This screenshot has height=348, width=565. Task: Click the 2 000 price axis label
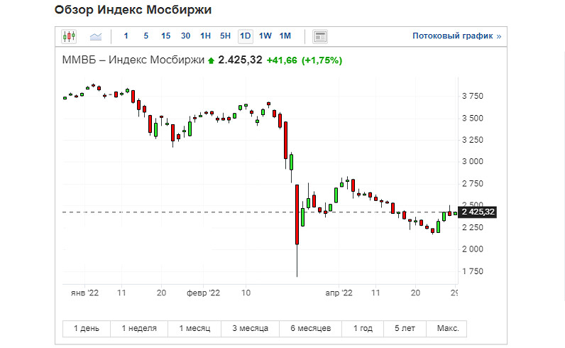(473, 249)
